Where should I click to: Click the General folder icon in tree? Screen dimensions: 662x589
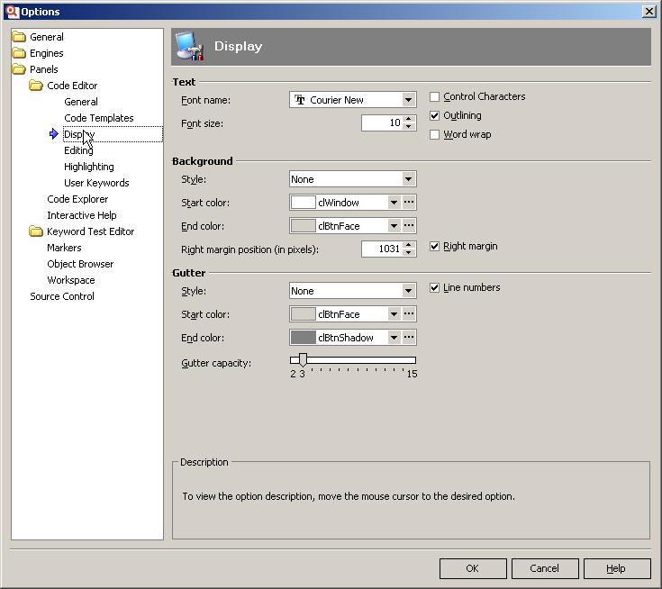pyautogui.click(x=19, y=37)
